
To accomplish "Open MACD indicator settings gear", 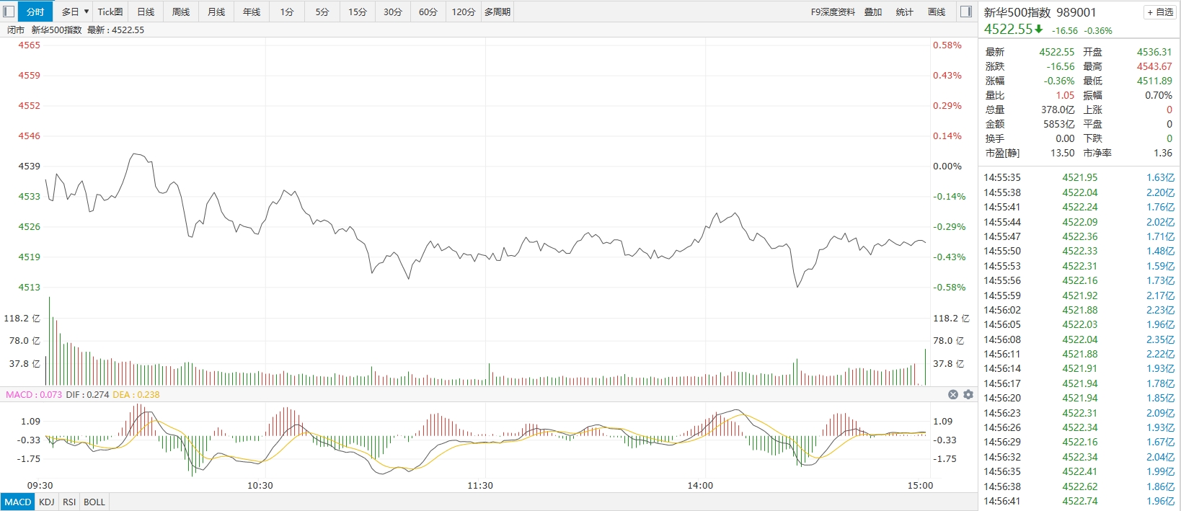I will click(968, 394).
